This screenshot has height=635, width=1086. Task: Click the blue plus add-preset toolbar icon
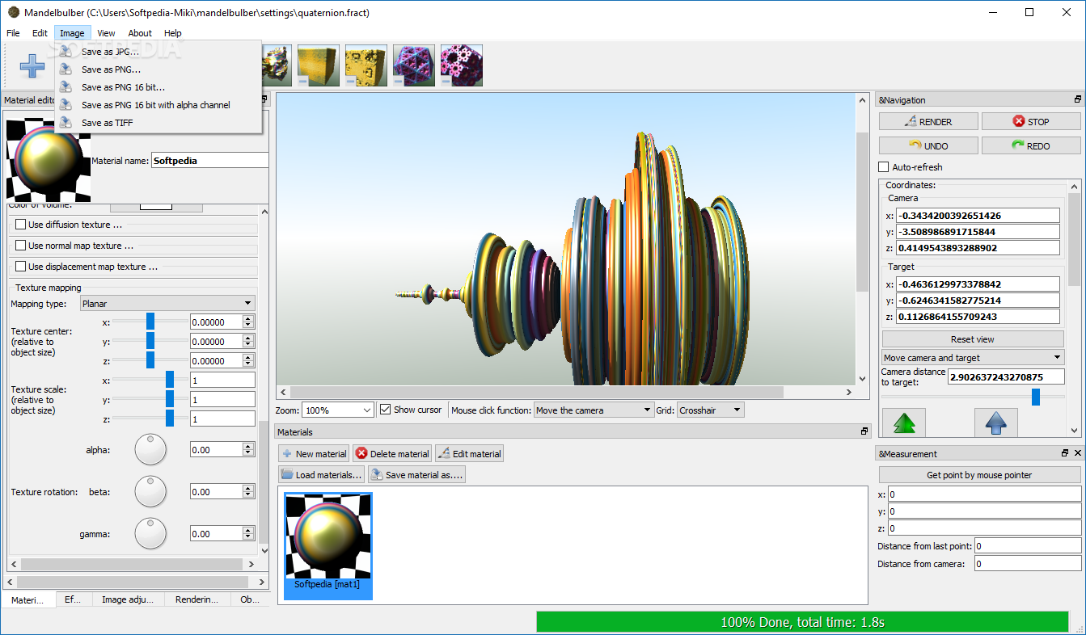click(32, 65)
